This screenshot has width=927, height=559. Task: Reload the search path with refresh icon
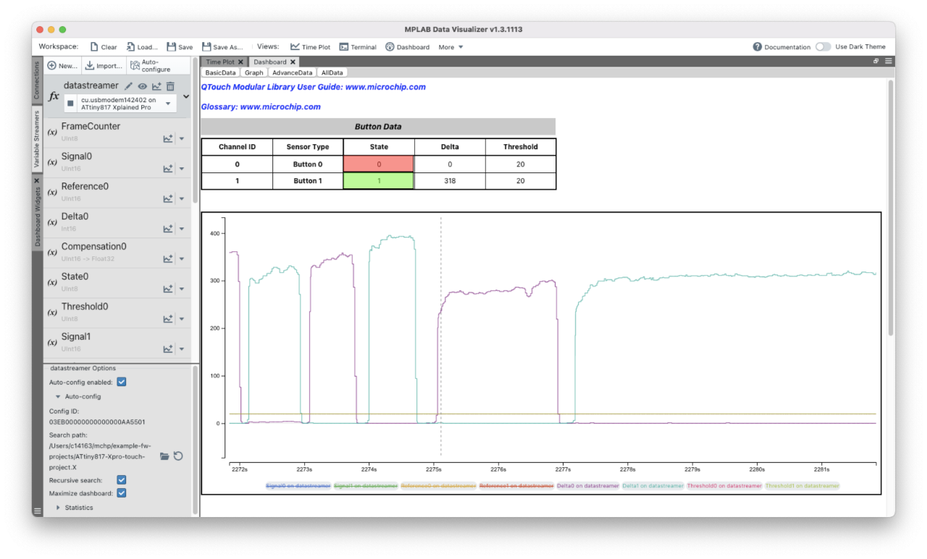pos(178,456)
